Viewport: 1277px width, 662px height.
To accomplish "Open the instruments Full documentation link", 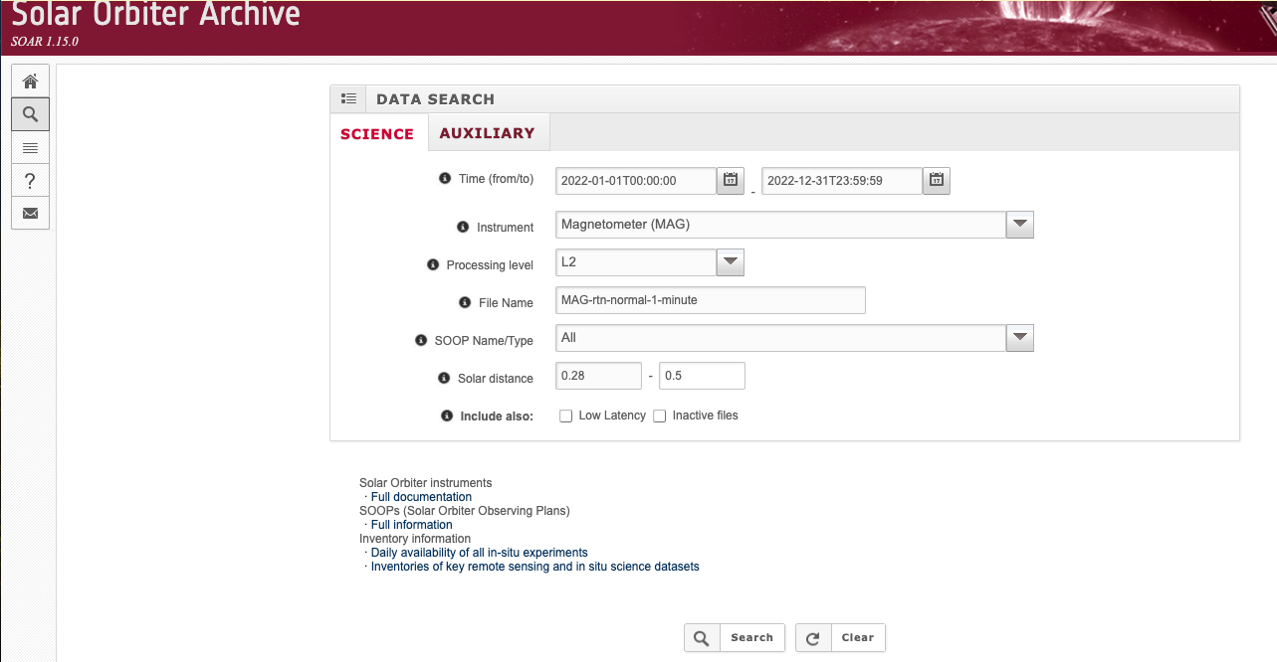I will 421,497.
